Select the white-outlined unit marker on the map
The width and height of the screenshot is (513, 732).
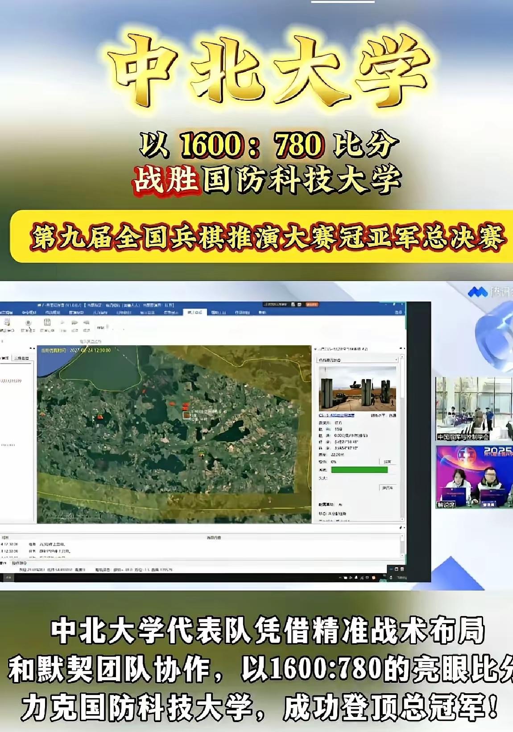click(x=187, y=415)
